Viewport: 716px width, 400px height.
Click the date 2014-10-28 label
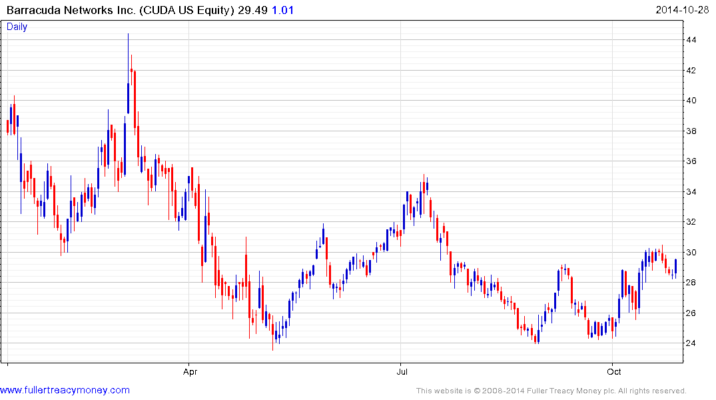pyautogui.click(x=682, y=10)
